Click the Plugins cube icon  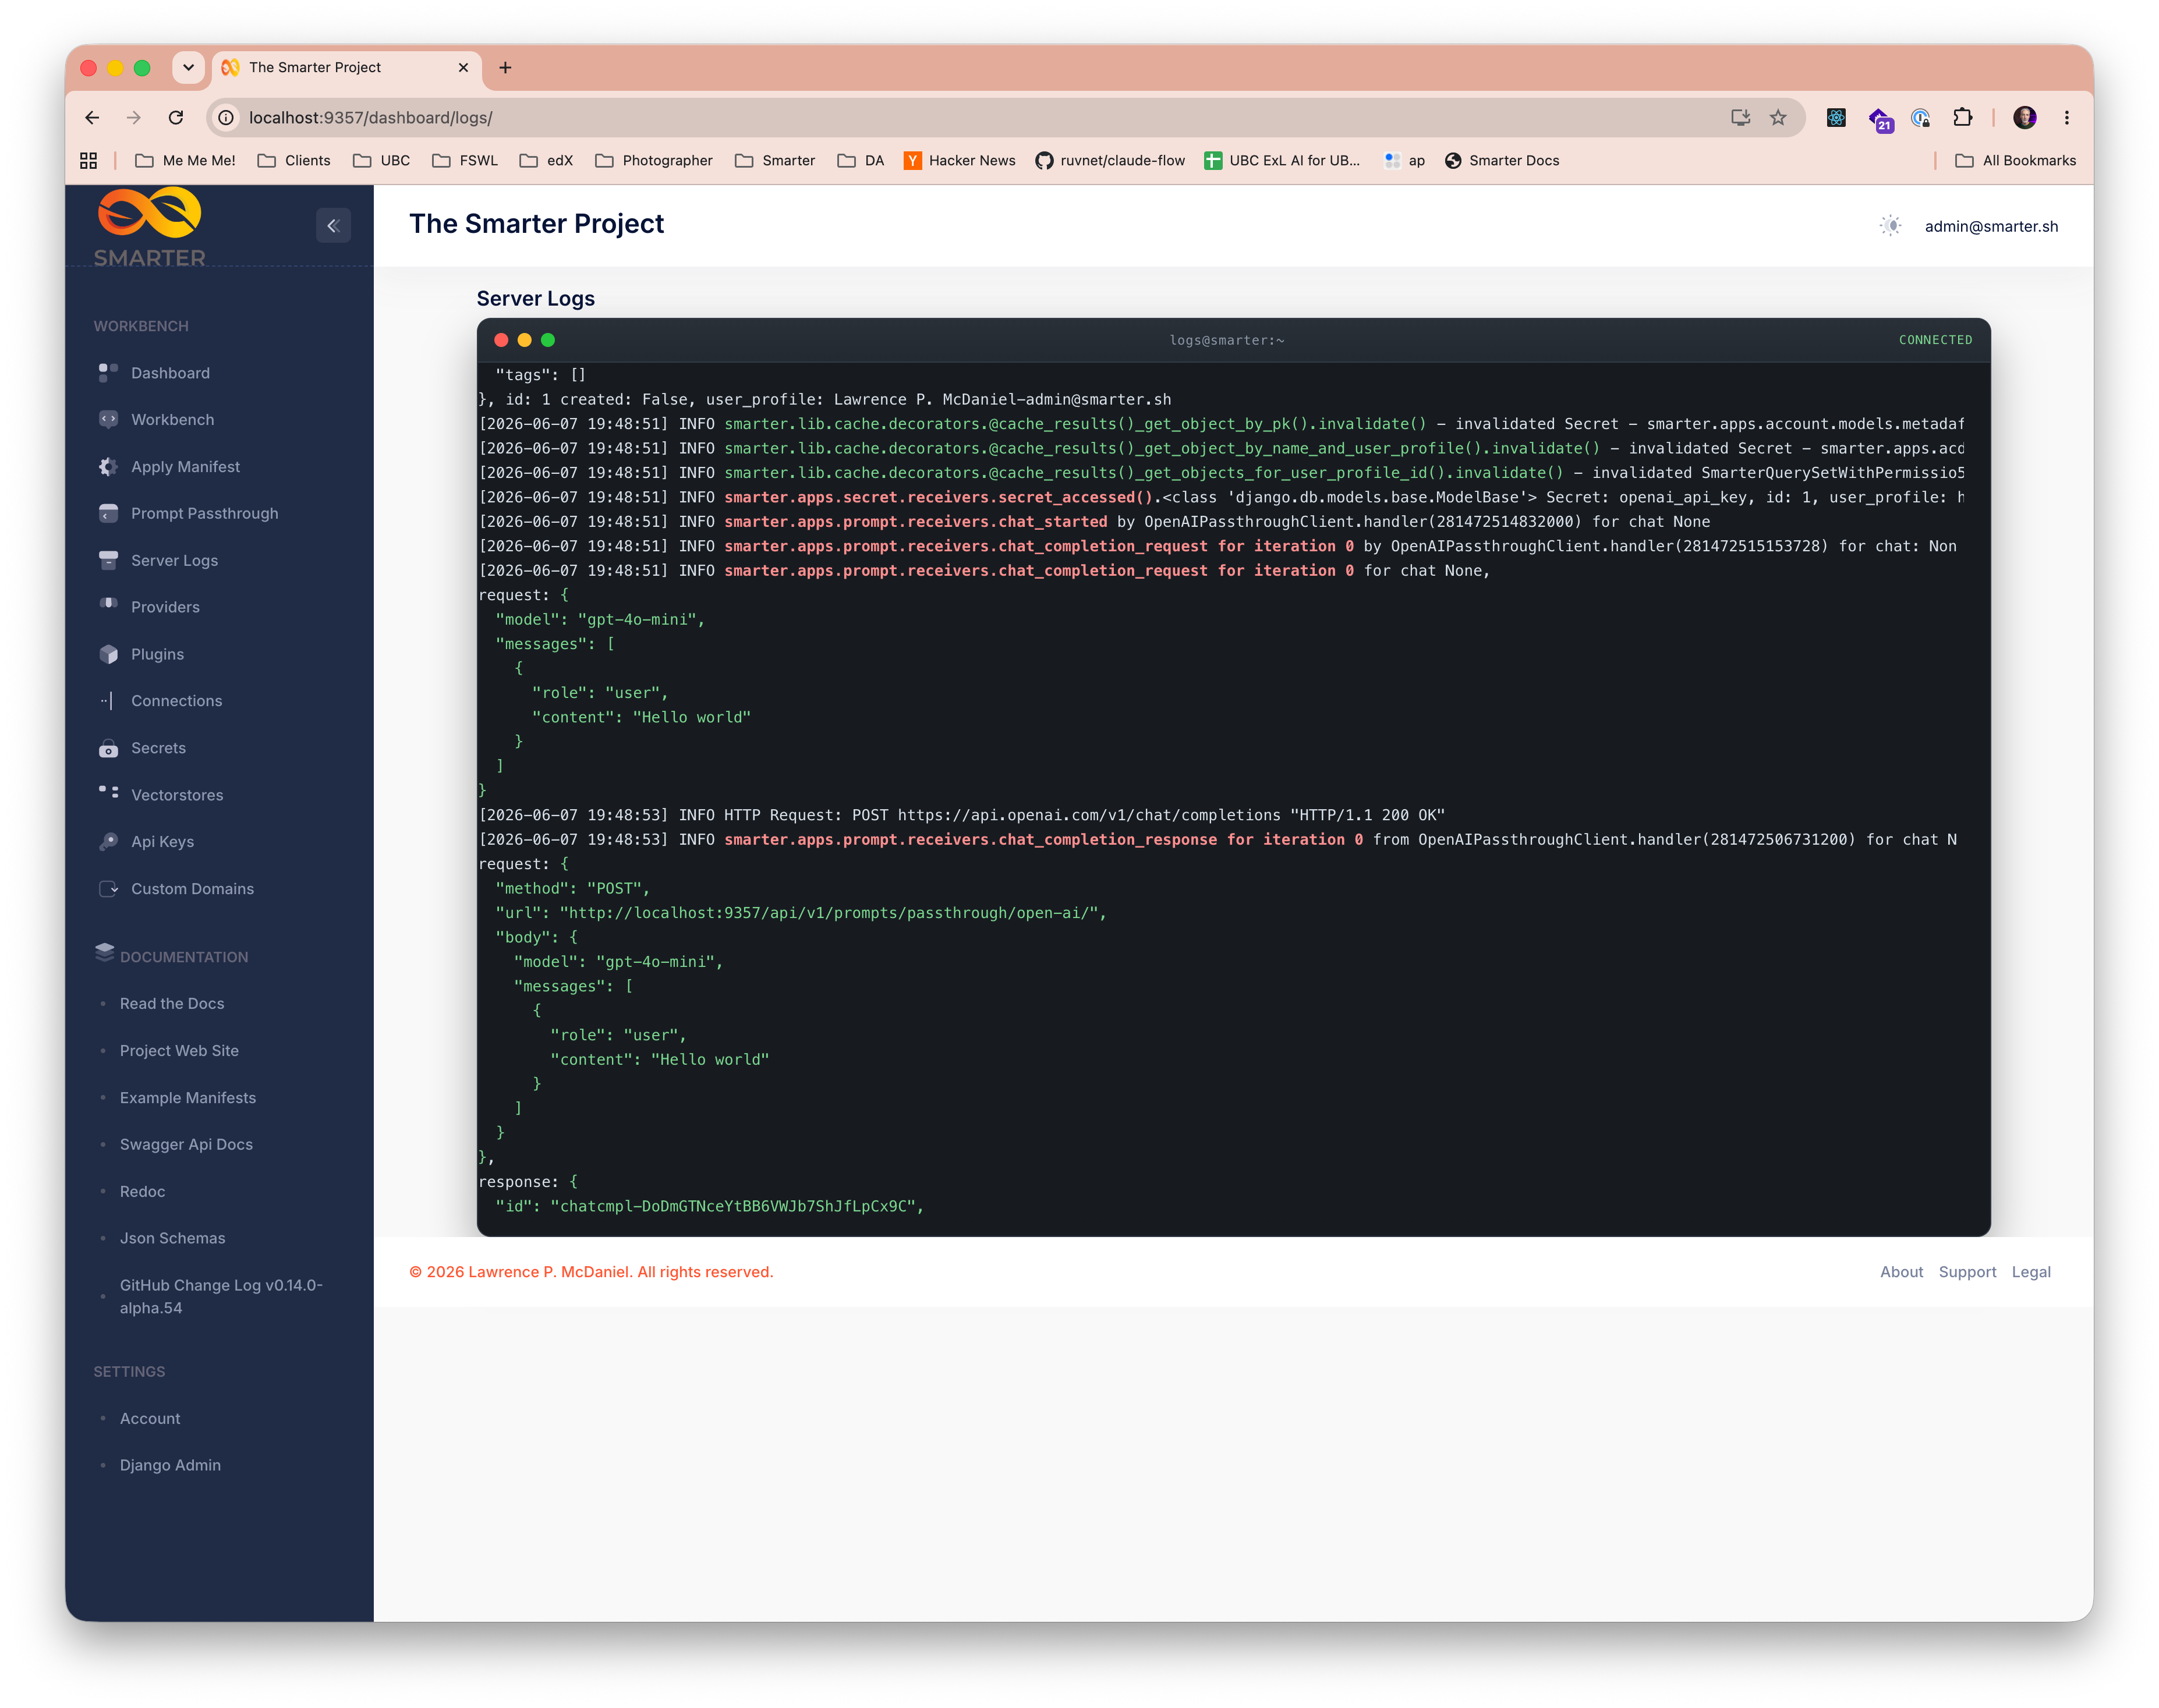pyautogui.click(x=108, y=654)
